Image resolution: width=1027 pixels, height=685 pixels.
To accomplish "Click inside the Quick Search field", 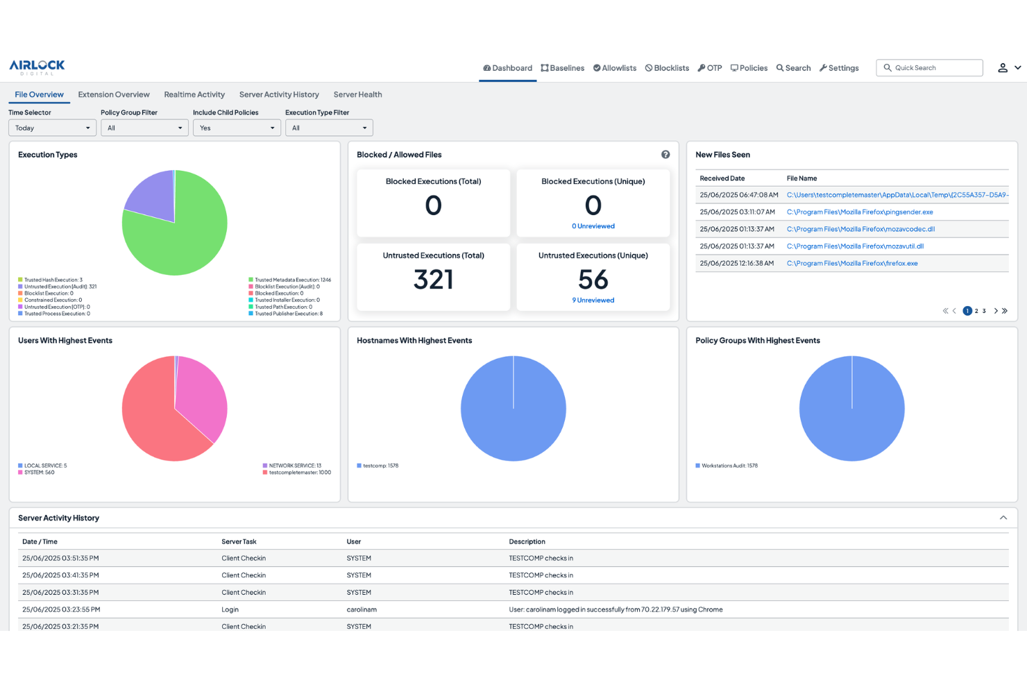I will point(930,67).
